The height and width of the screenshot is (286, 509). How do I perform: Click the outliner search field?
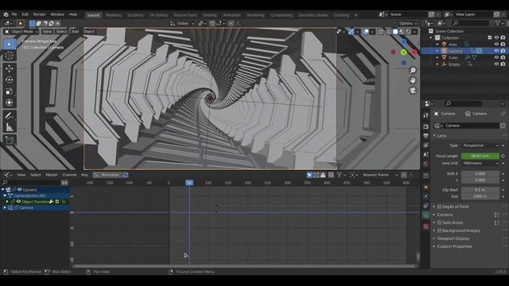(x=470, y=23)
